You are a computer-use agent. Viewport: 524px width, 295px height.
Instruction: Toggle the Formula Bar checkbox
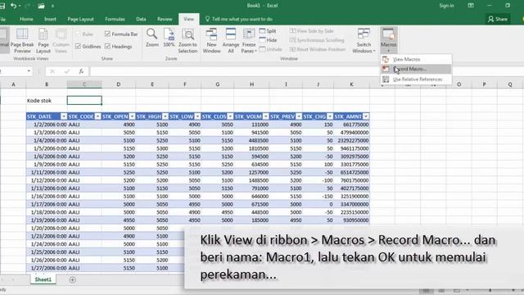pos(121,34)
